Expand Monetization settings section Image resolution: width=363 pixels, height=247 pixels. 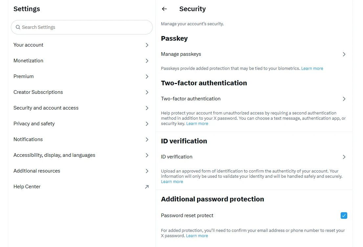pos(81,61)
